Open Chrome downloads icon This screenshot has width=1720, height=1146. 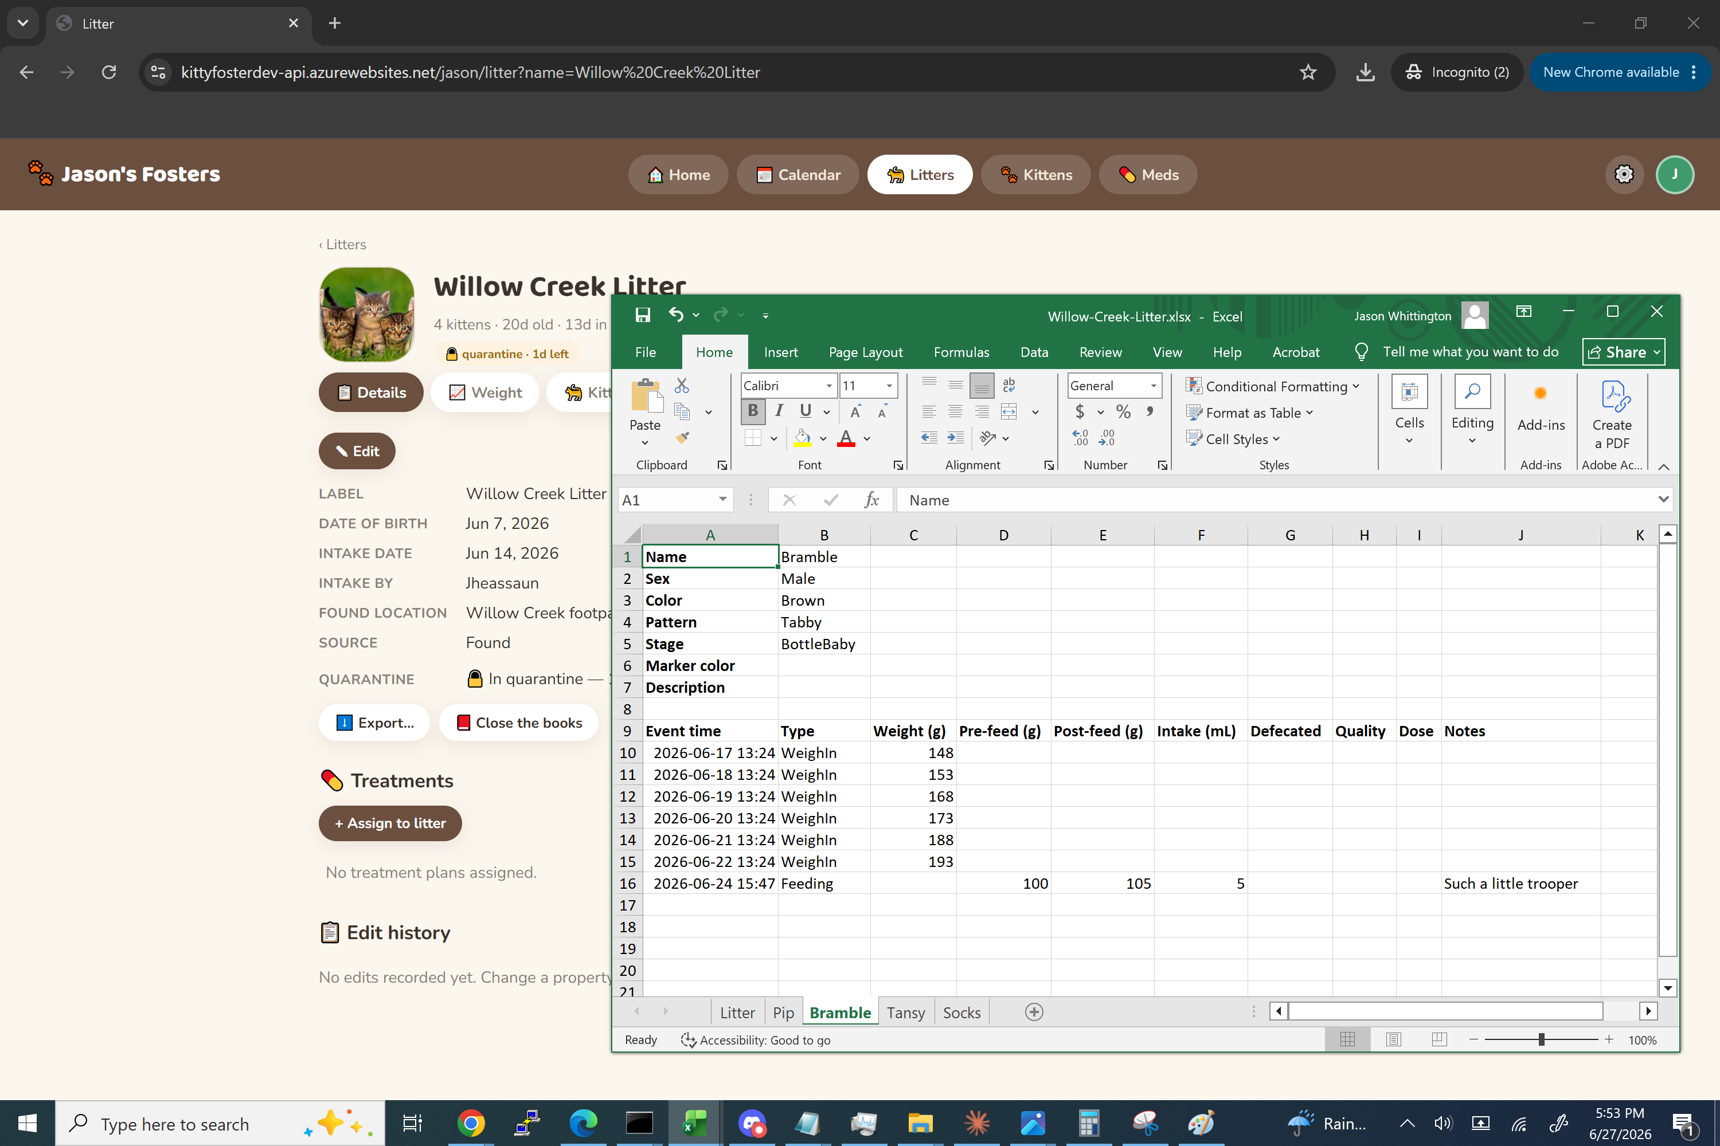pos(1365,72)
